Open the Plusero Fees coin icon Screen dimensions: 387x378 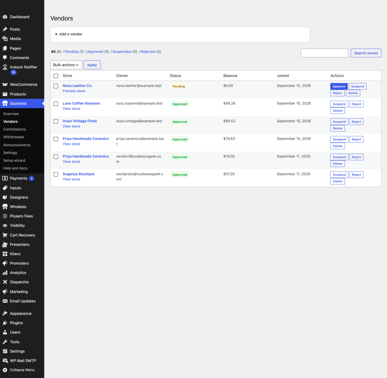[x=5, y=216]
